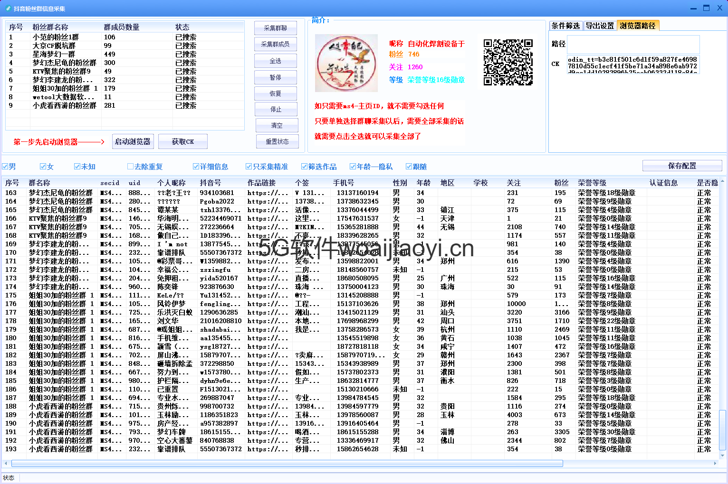The image size is (728, 484).
Task: Select group row 小范的粉丝1群
Action: [x=125, y=37]
